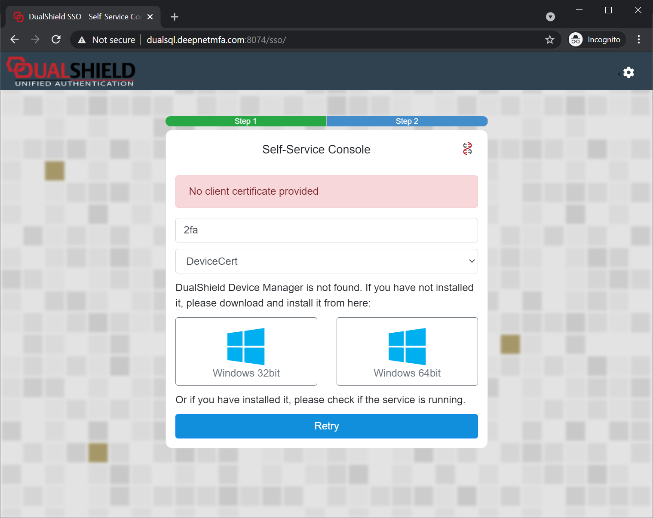Expand the DeviceCert method dropdown
This screenshot has height=518, width=653.
[327, 261]
